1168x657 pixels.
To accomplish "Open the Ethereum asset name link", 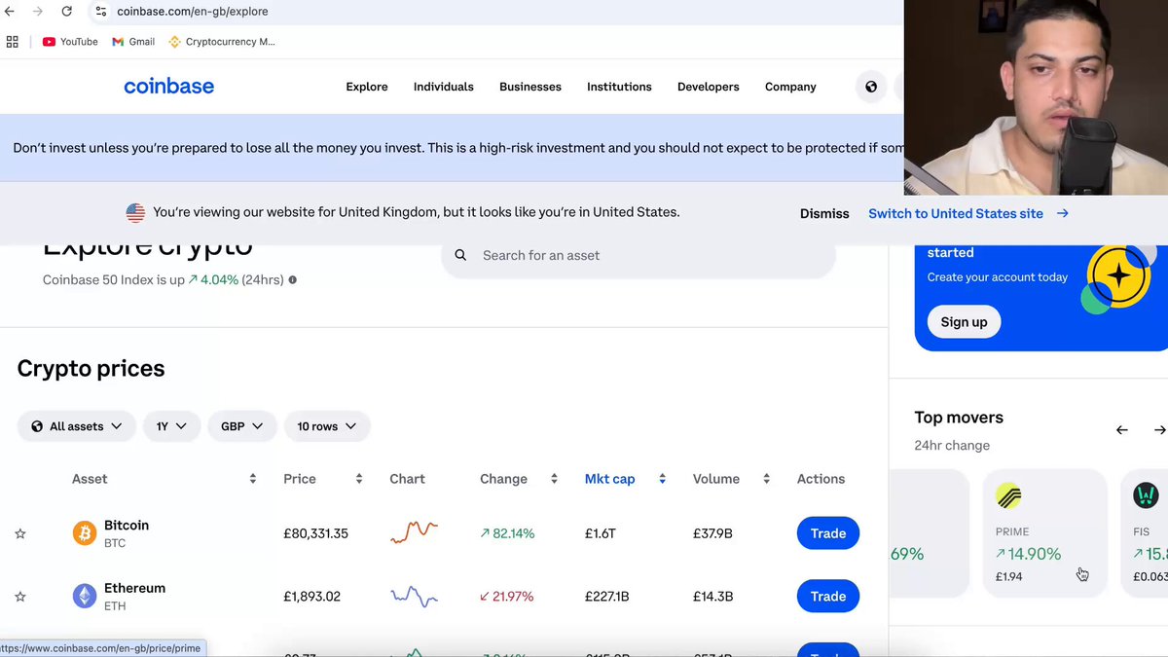I will (x=134, y=588).
